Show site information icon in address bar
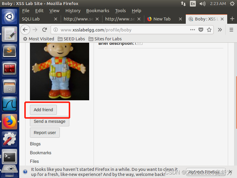 point(56,30)
